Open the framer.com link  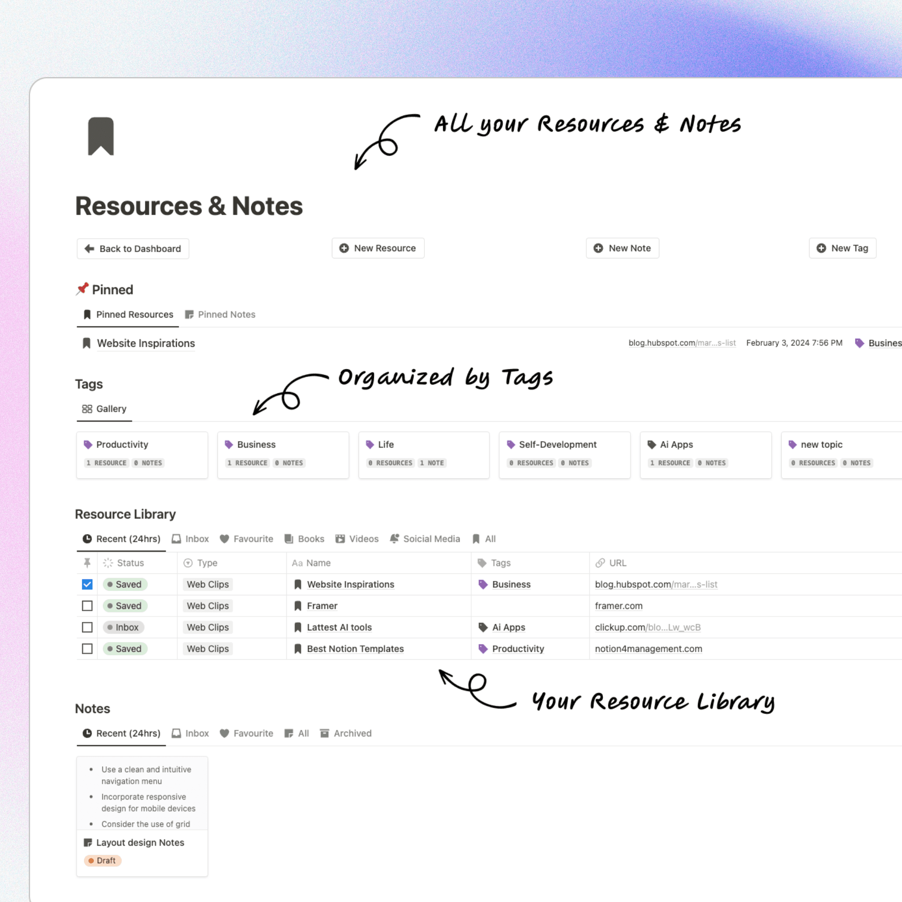619,606
